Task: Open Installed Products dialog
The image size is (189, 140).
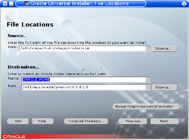Action: [x=86, y=121]
